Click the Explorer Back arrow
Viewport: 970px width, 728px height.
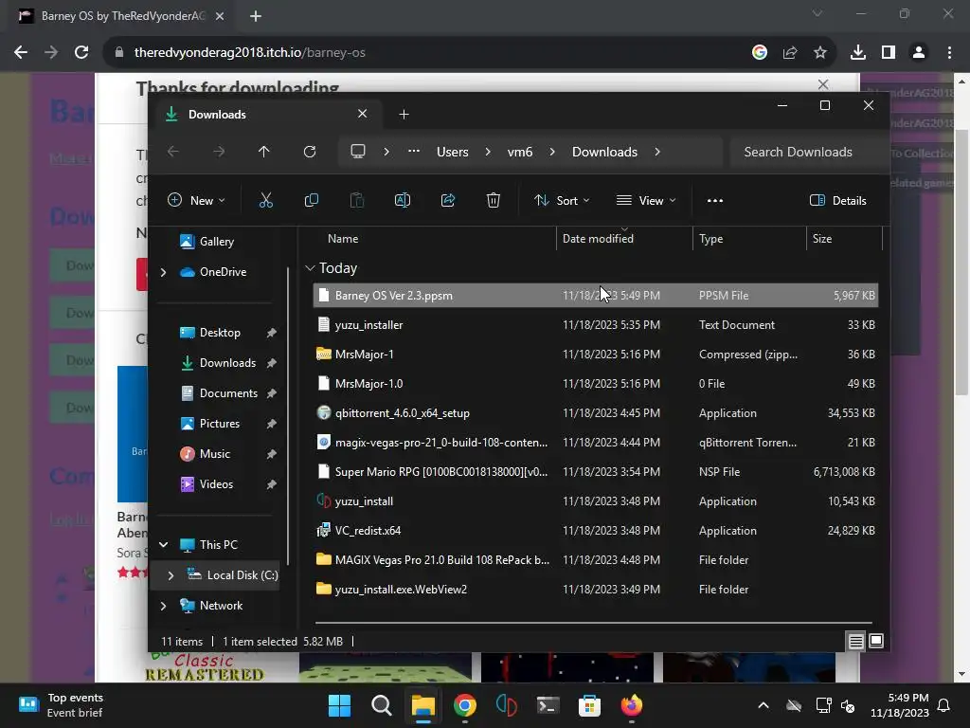tap(173, 152)
